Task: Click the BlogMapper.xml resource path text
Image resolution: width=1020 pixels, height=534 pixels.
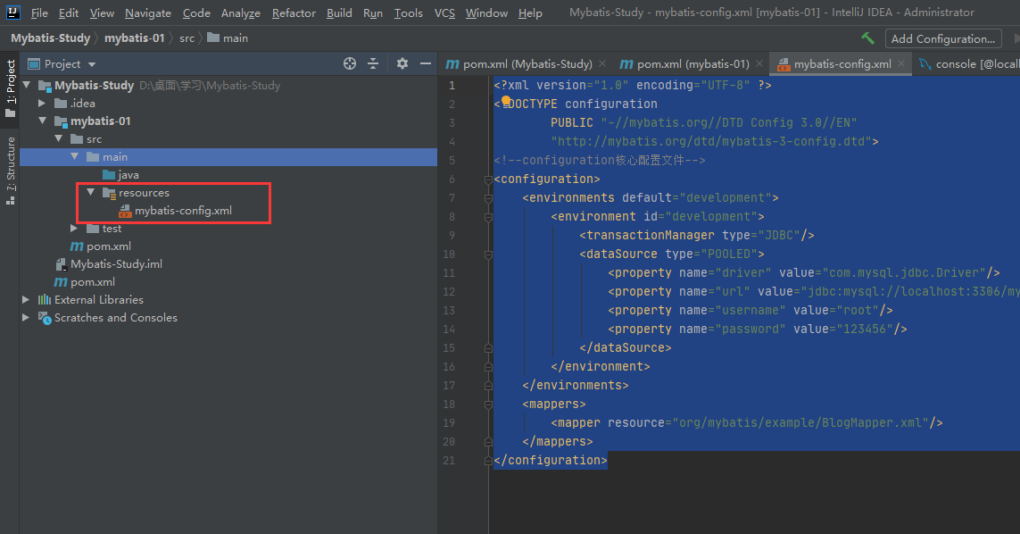Action: [800, 423]
